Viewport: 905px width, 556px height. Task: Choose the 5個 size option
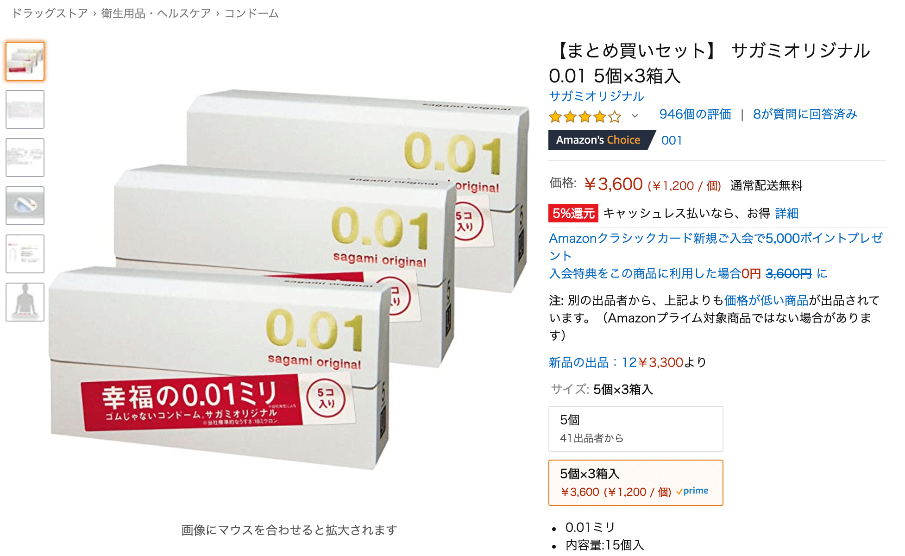click(x=635, y=429)
